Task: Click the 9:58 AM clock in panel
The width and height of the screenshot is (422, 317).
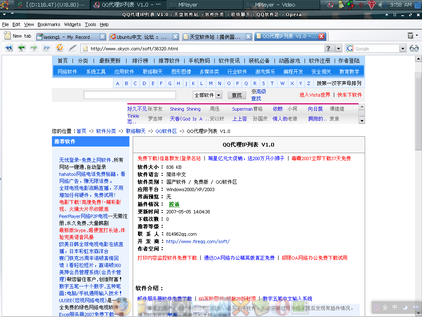Action: point(401,5)
